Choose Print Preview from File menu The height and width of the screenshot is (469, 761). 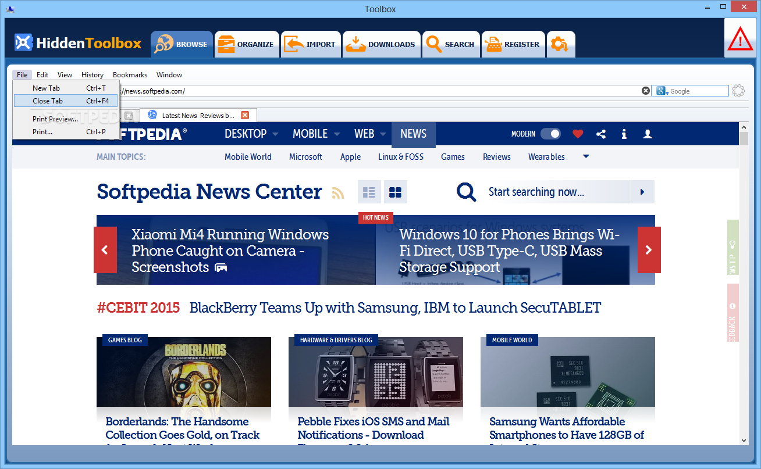[x=66, y=119]
